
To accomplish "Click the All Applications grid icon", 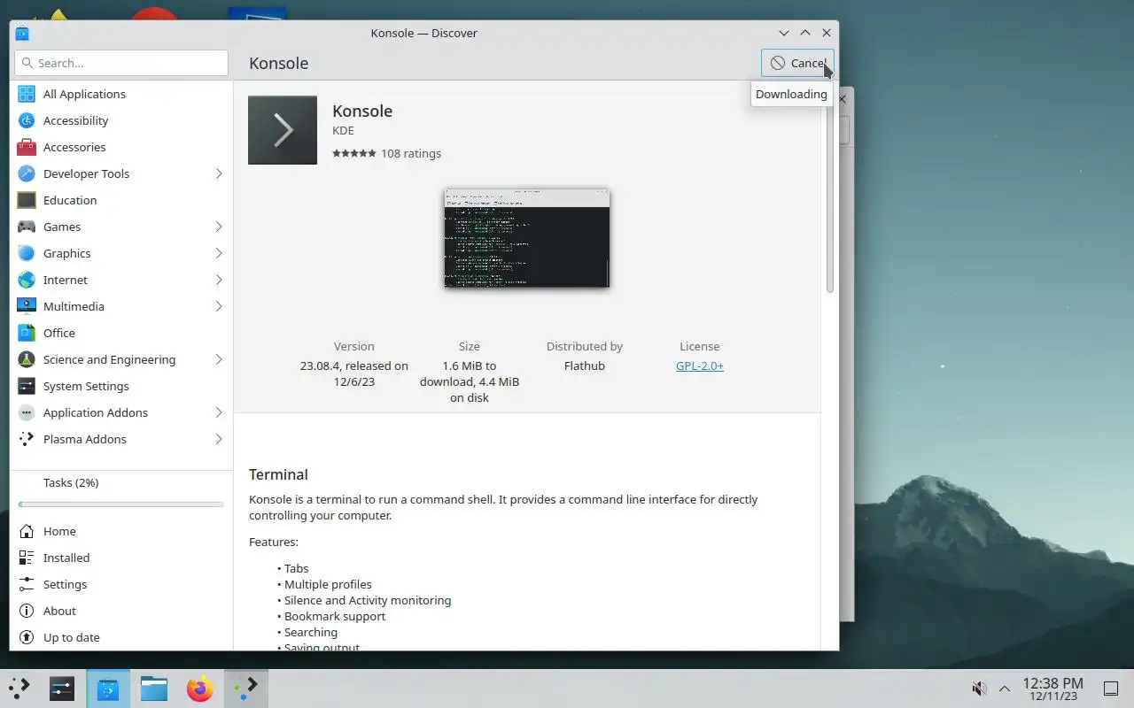I will (x=27, y=94).
